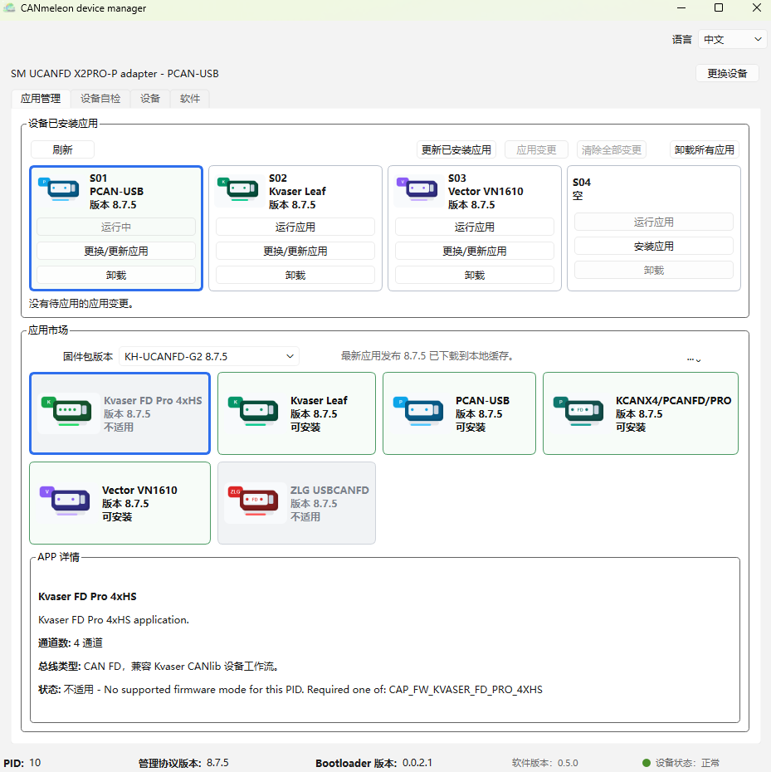Expand the ellipsis chevron menu in the app market
The image size is (771, 772).
point(694,360)
